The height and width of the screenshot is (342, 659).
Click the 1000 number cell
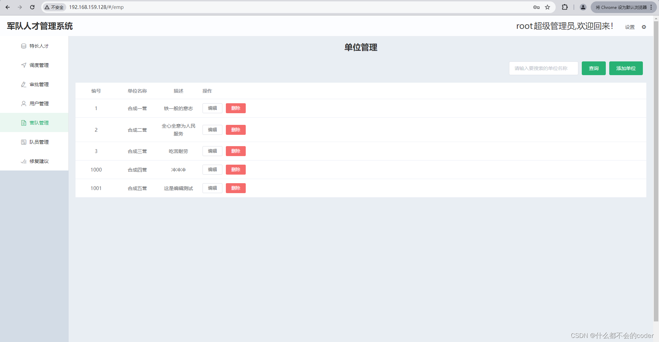pos(96,170)
